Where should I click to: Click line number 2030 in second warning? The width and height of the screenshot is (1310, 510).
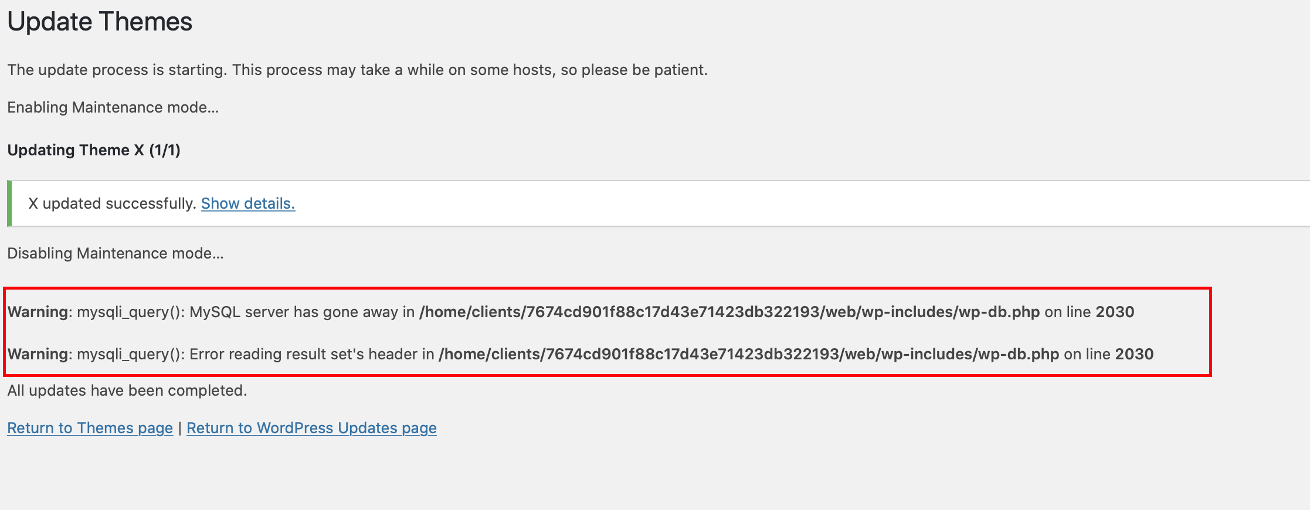pyautogui.click(x=1134, y=354)
